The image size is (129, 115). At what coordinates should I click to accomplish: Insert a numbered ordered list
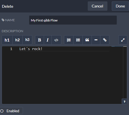[69, 40]
